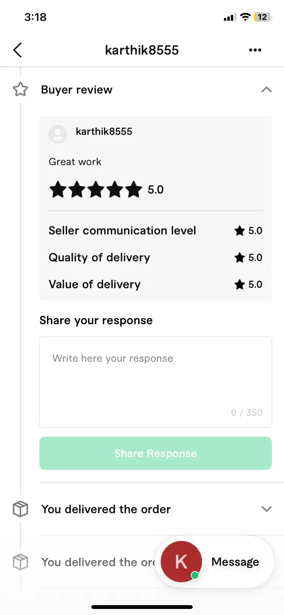The height and width of the screenshot is (615, 284).
Task: Collapse the Buyer review section chevron
Action: (x=267, y=90)
